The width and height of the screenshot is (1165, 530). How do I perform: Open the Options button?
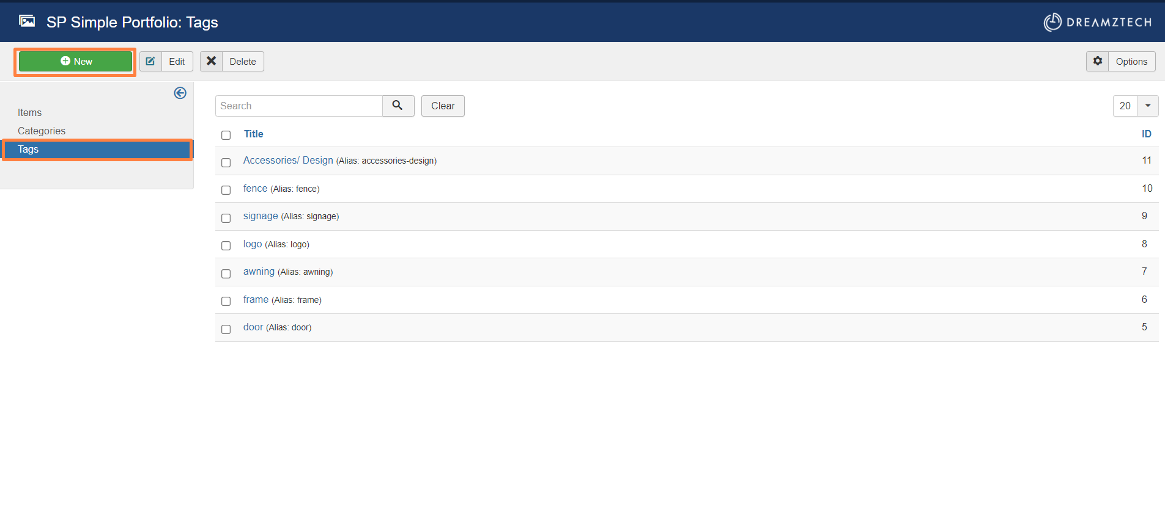click(1121, 62)
